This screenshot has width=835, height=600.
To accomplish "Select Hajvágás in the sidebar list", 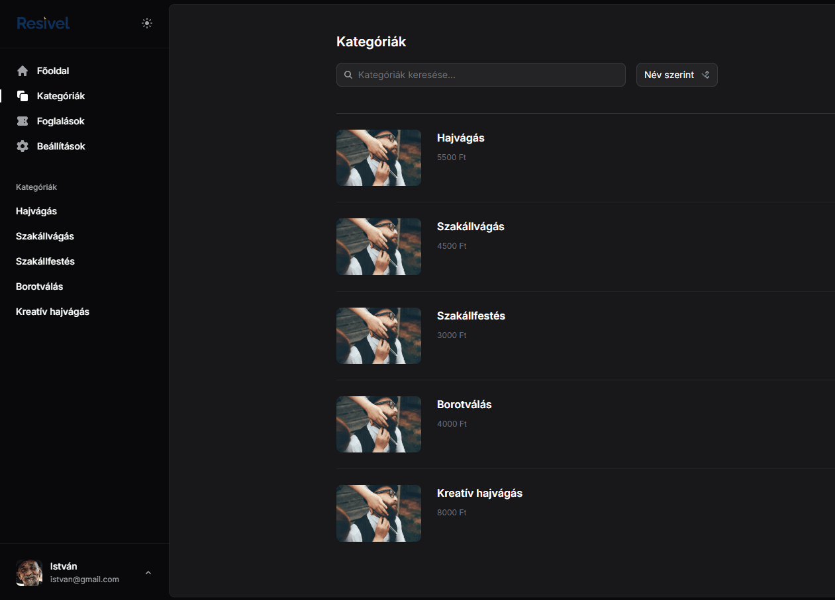I will point(36,211).
